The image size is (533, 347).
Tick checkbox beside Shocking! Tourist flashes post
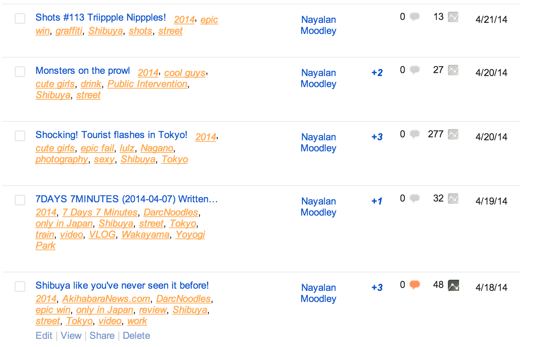tap(20, 136)
